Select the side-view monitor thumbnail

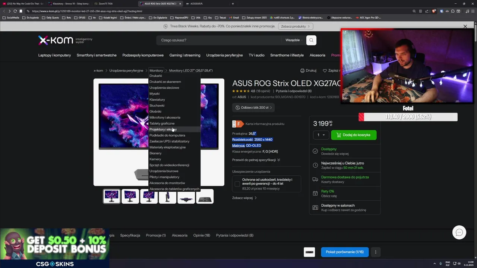[168, 196]
